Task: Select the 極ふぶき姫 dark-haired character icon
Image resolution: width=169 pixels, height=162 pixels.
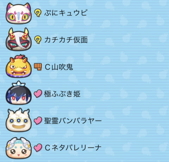Action: coord(19,93)
